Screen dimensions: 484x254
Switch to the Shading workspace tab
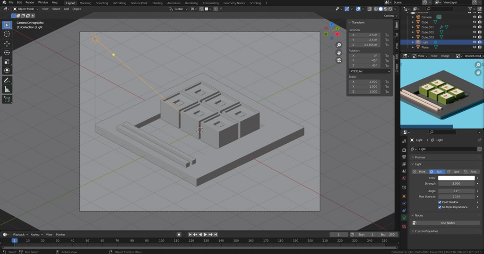click(x=157, y=3)
